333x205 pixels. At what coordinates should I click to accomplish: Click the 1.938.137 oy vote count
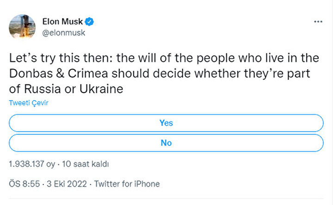[x=32, y=164]
